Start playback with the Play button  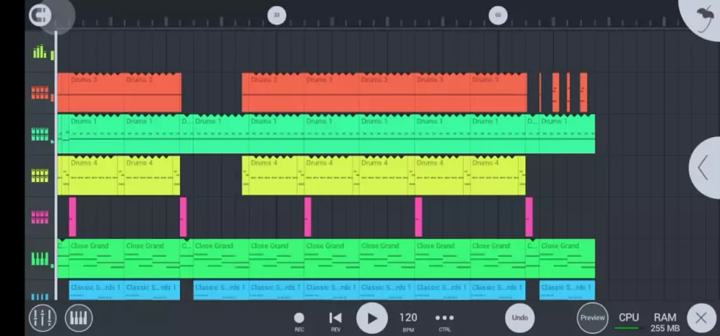(x=371, y=318)
